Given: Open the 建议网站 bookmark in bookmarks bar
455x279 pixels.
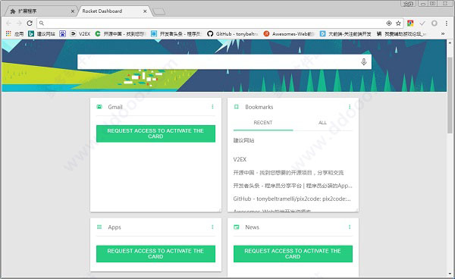Looking at the screenshot, I should (42, 34).
